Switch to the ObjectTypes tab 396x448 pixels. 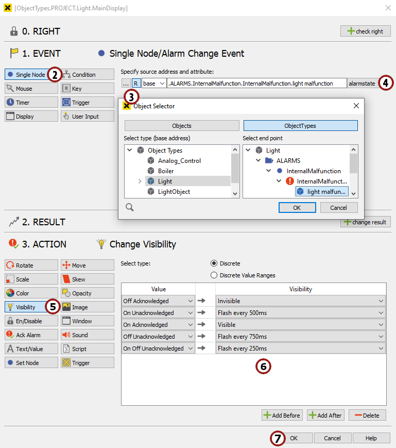tap(300, 126)
